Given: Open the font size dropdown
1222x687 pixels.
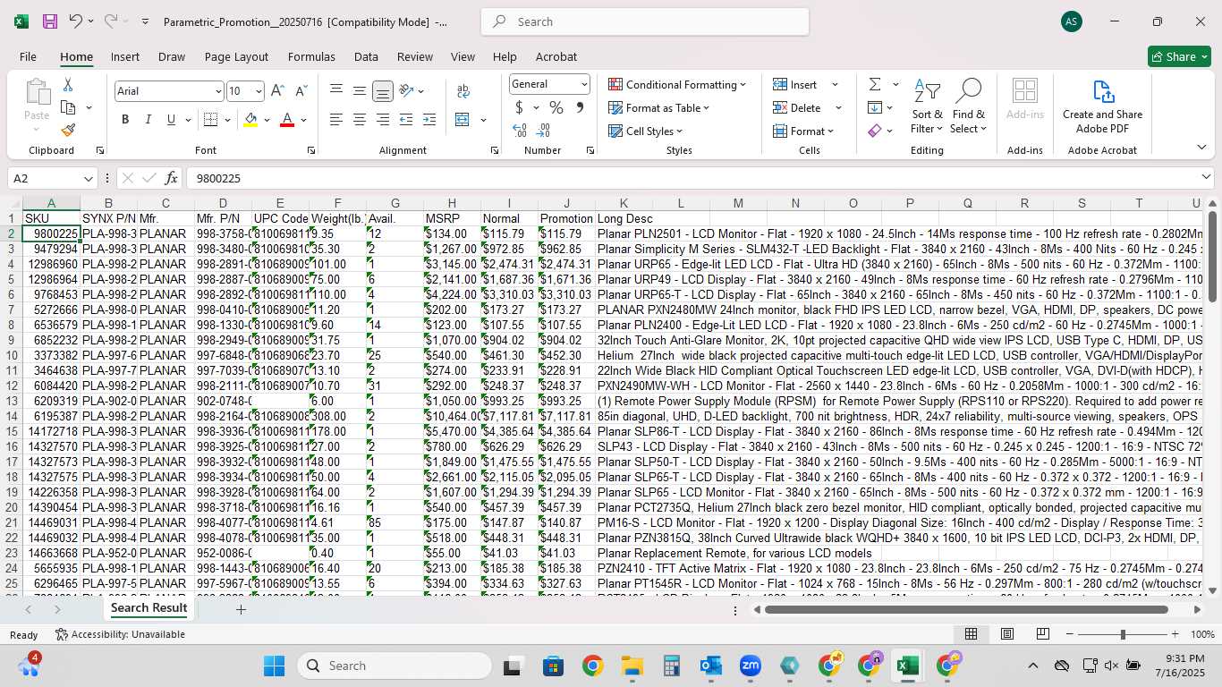Looking at the screenshot, I should click(x=259, y=91).
